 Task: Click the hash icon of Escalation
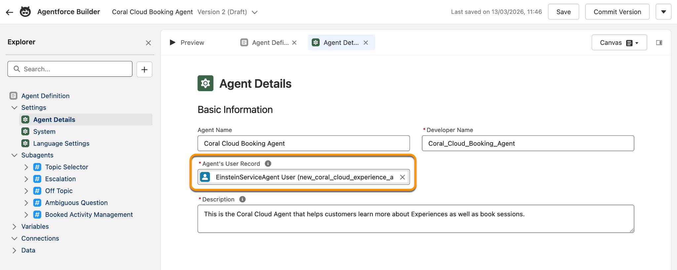pos(37,179)
